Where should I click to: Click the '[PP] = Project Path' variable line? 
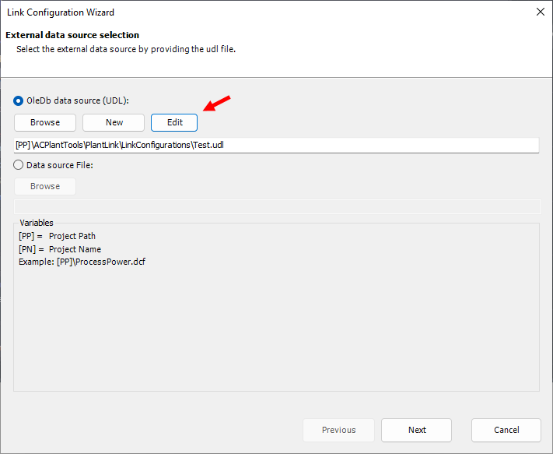point(57,236)
